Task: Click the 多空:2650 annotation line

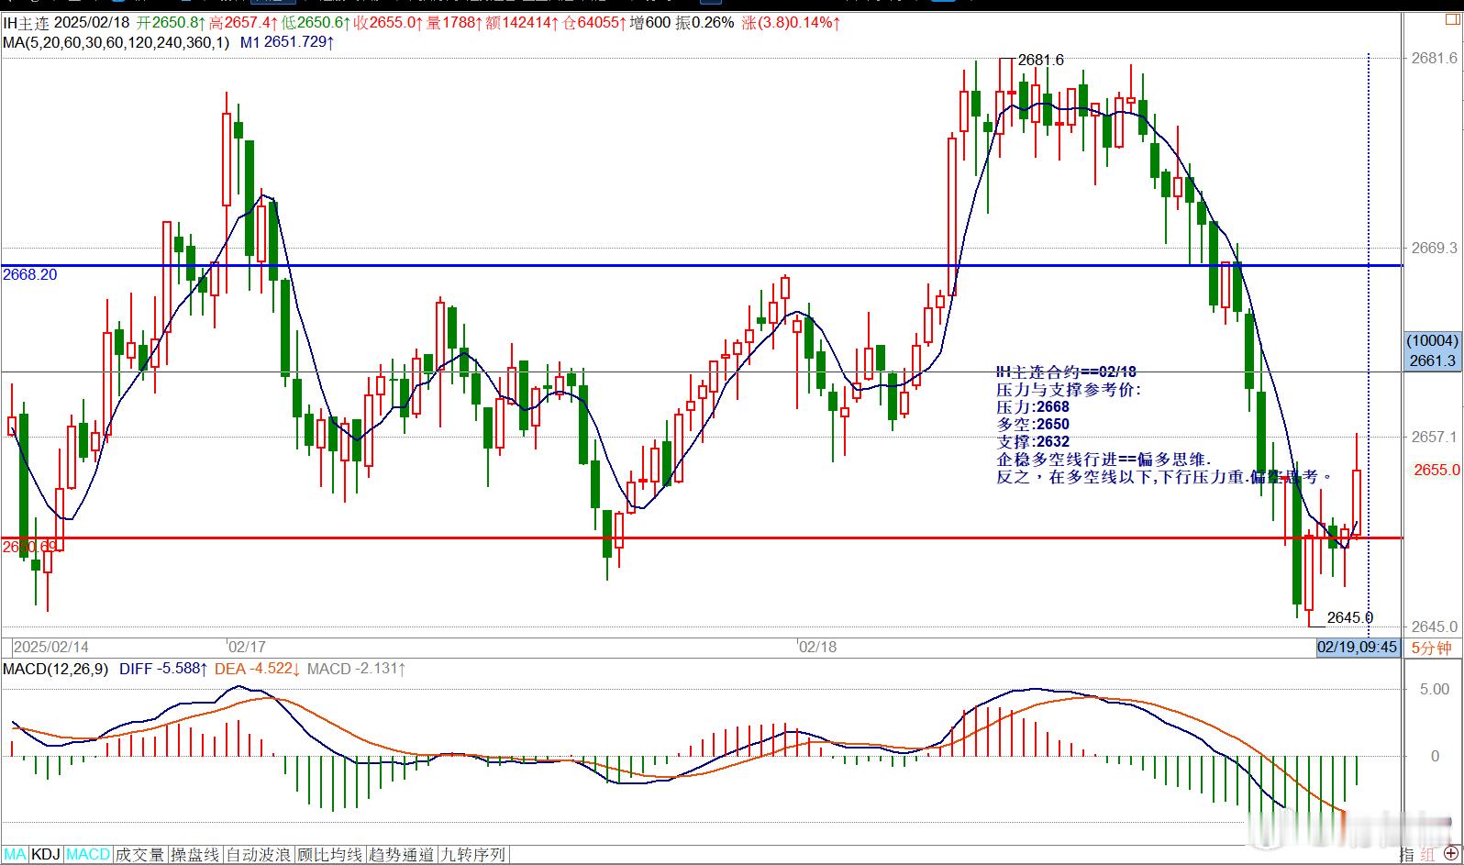Action: point(1033,424)
